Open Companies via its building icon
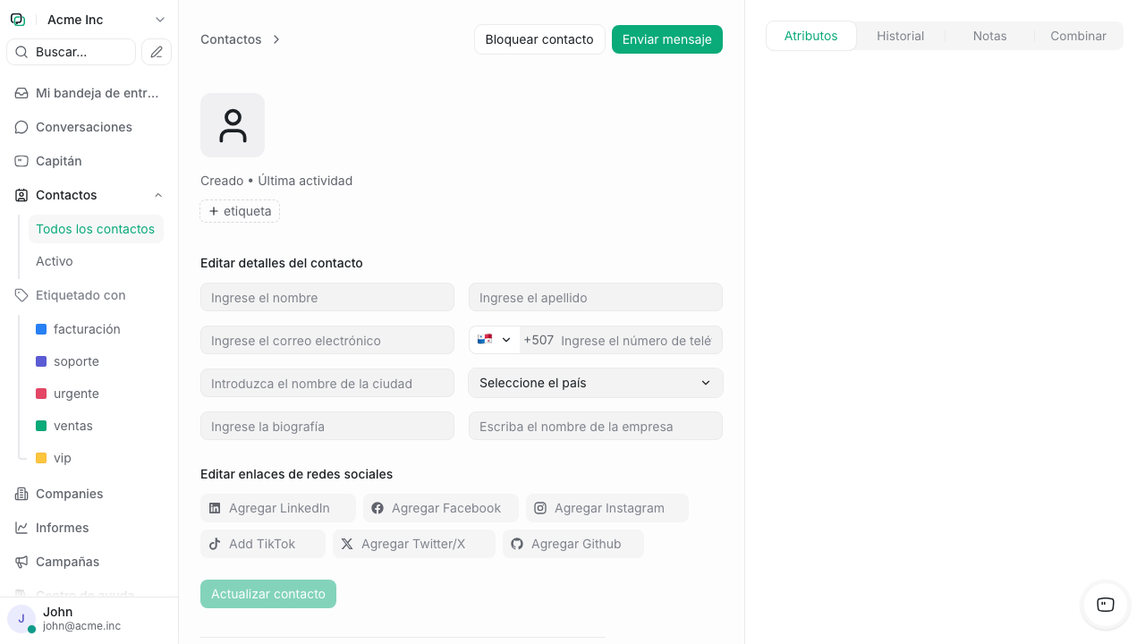The width and height of the screenshot is (1145, 644). pos(21,494)
